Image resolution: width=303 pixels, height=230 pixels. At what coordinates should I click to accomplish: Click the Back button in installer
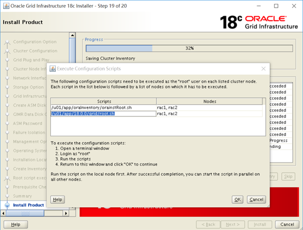point(208,225)
